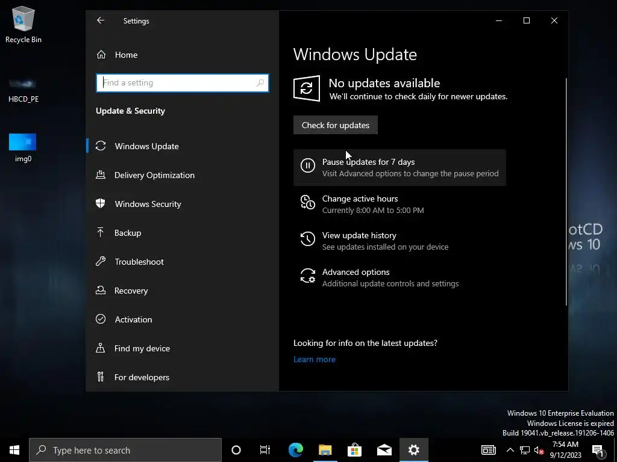Open Advanced options for updates
Image resolution: width=617 pixels, height=462 pixels.
pyautogui.click(x=399, y=277)
